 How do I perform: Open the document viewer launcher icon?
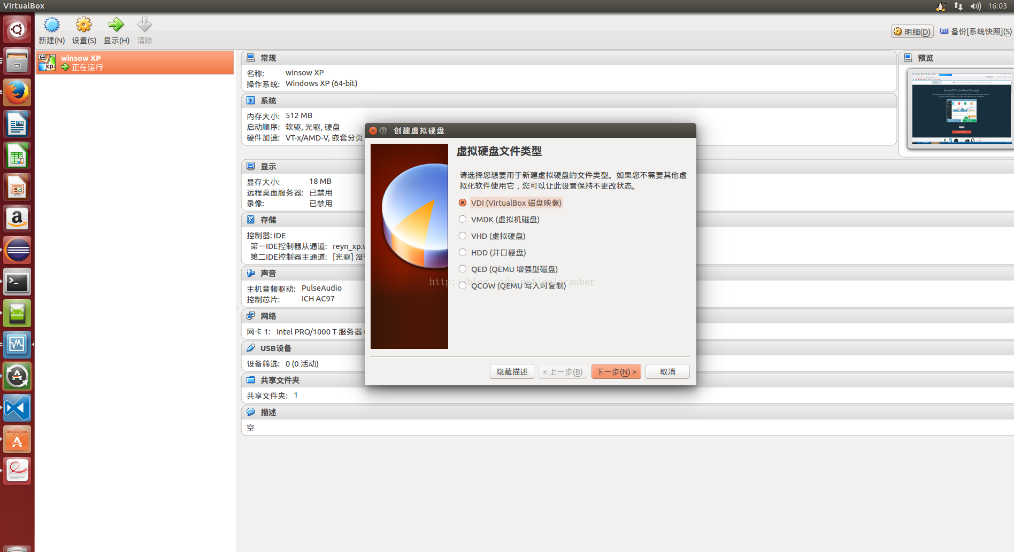pos(17,471)
